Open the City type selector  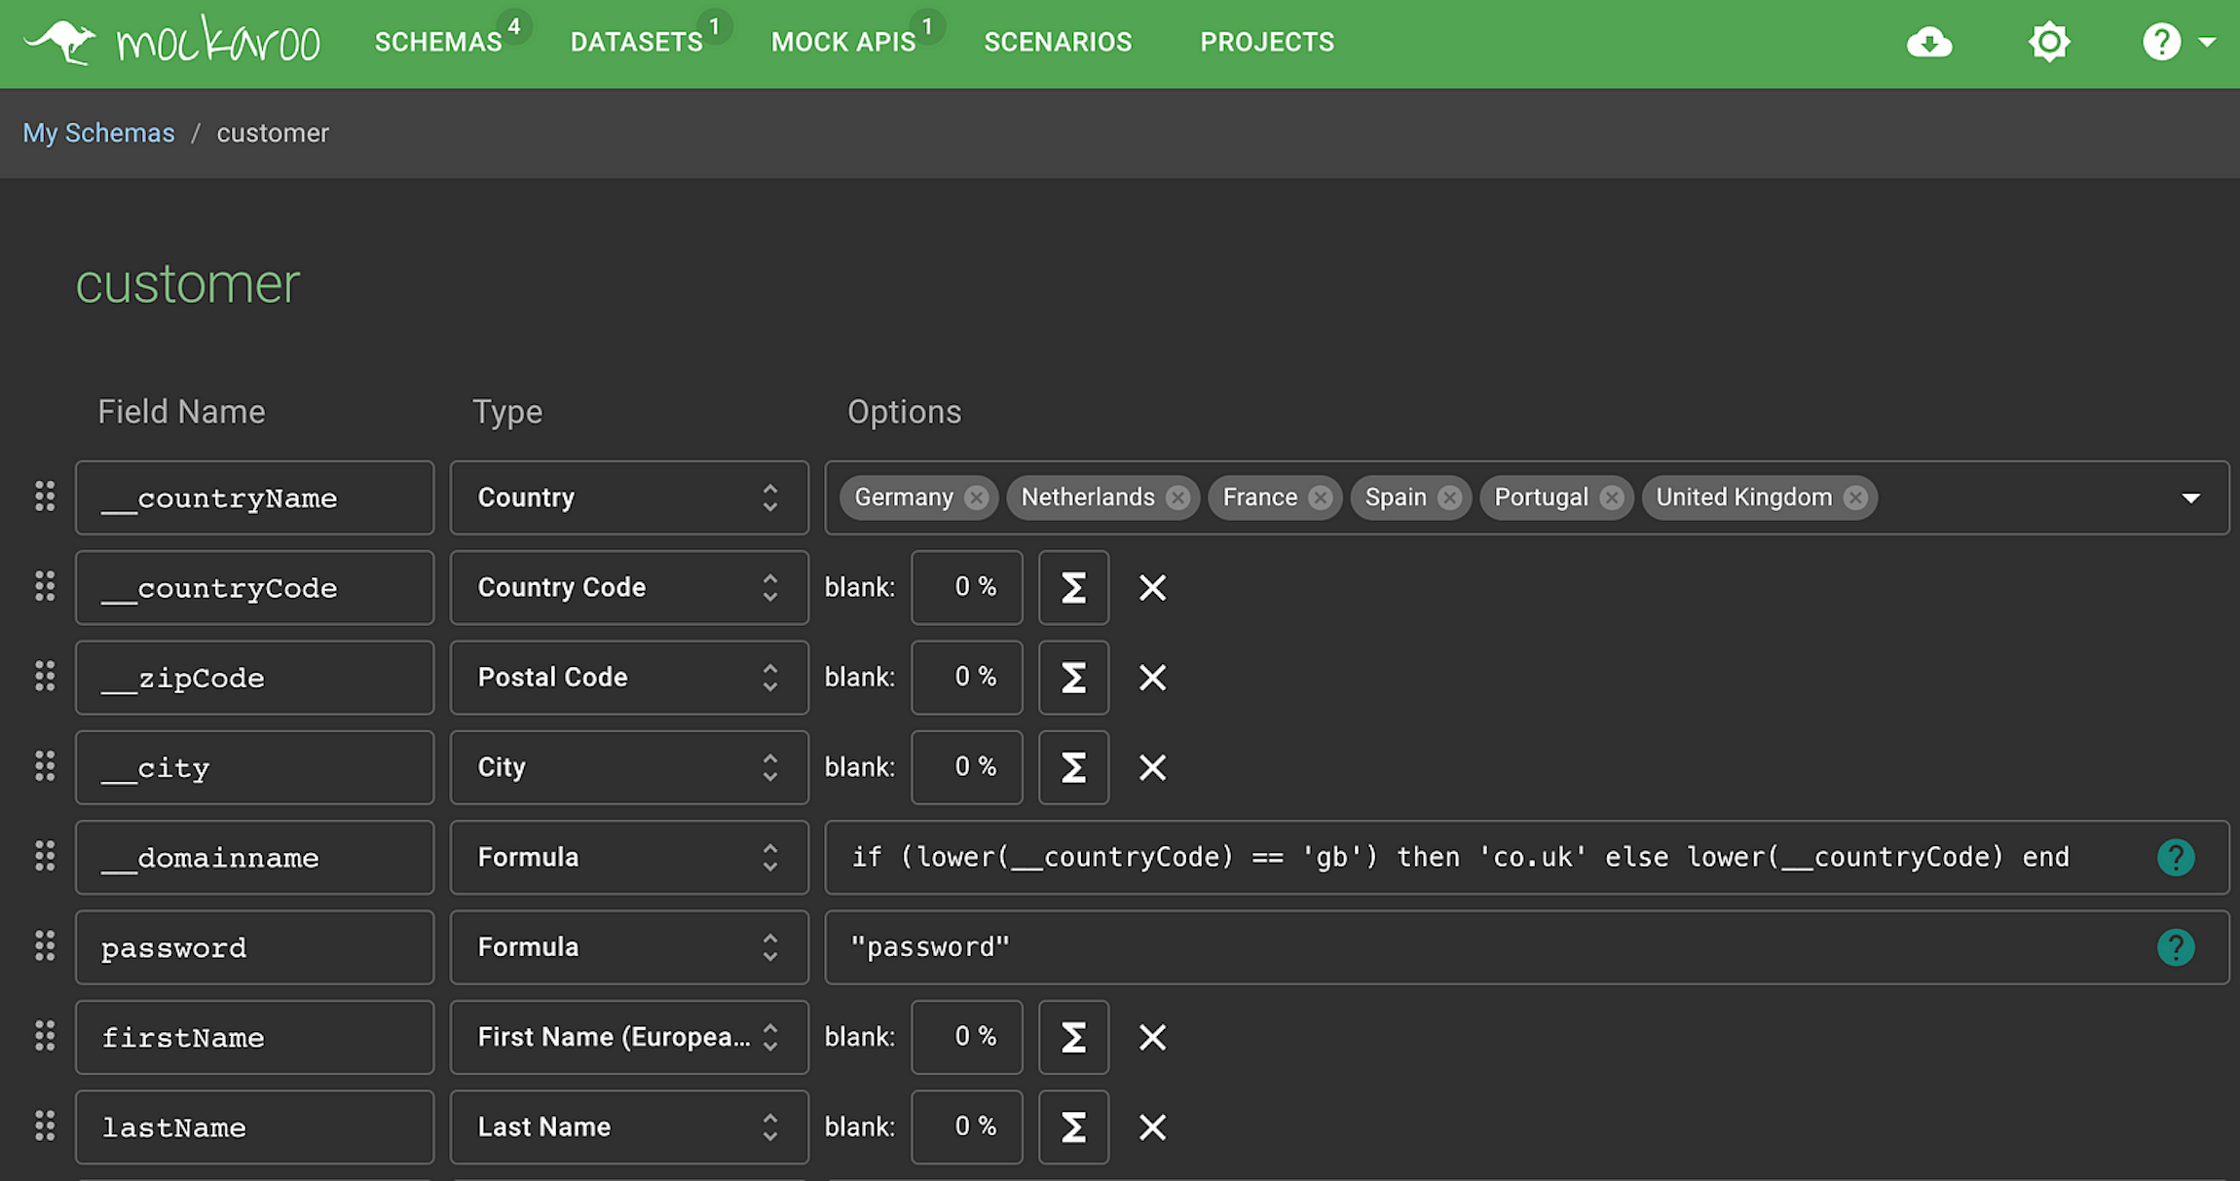coord(629,767)
